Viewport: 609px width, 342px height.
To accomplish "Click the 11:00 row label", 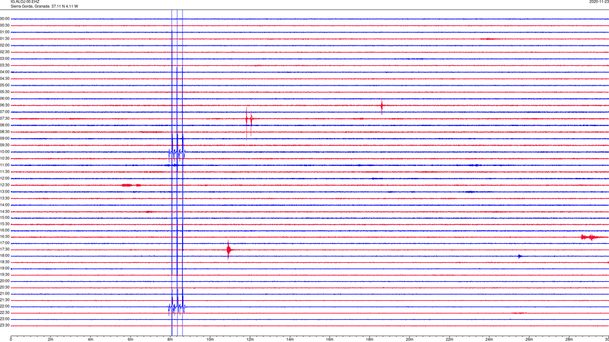I will 4,165.
